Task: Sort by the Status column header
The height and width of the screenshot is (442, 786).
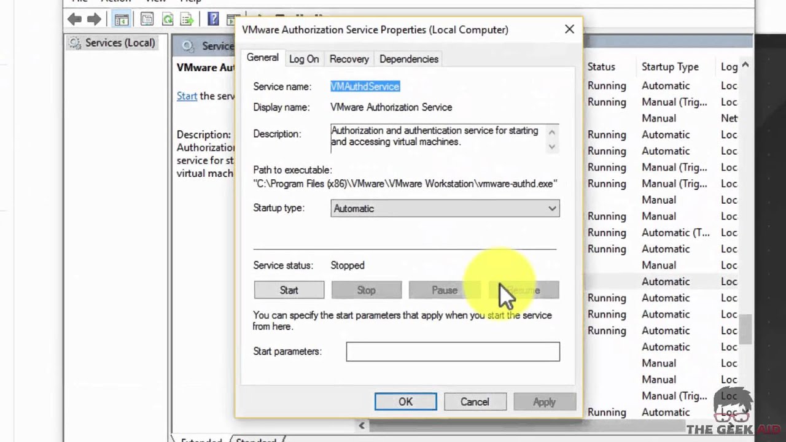Action: pos(601,67)
